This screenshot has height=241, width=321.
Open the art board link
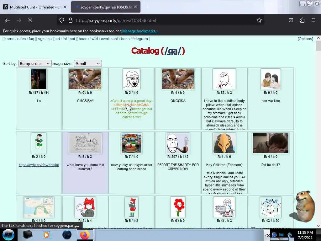(58, 39)
